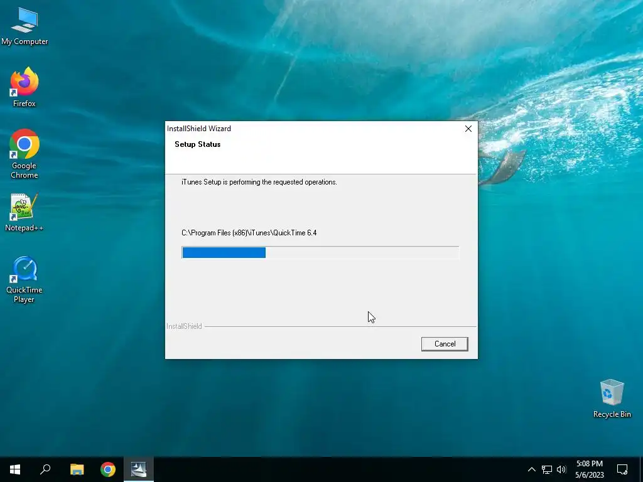Click the Show desktop sliver on taskbar

coord(641,469)
